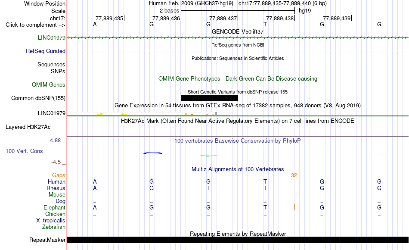Click the chr17:77,889,435-77,889,440 position text
Screen dimensions: 409x250
click(x=282, y=3)
